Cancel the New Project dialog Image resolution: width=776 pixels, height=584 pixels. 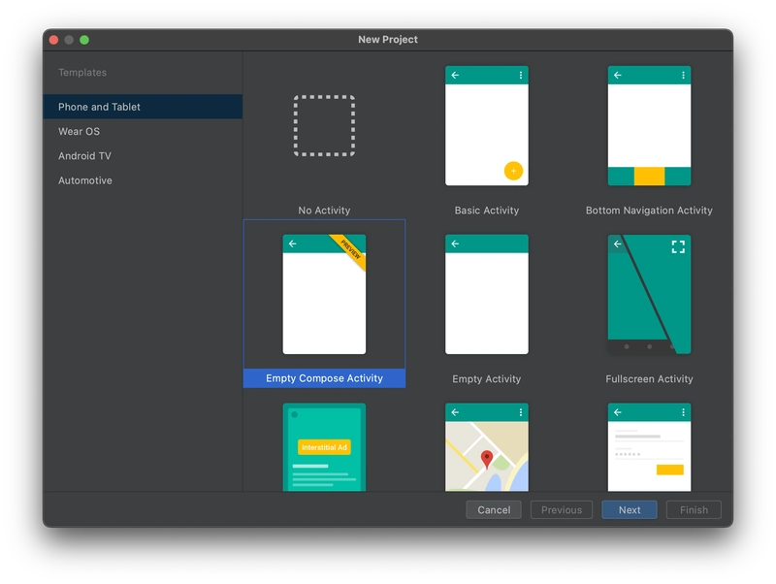pyautogui.click(x=494, y=508)
